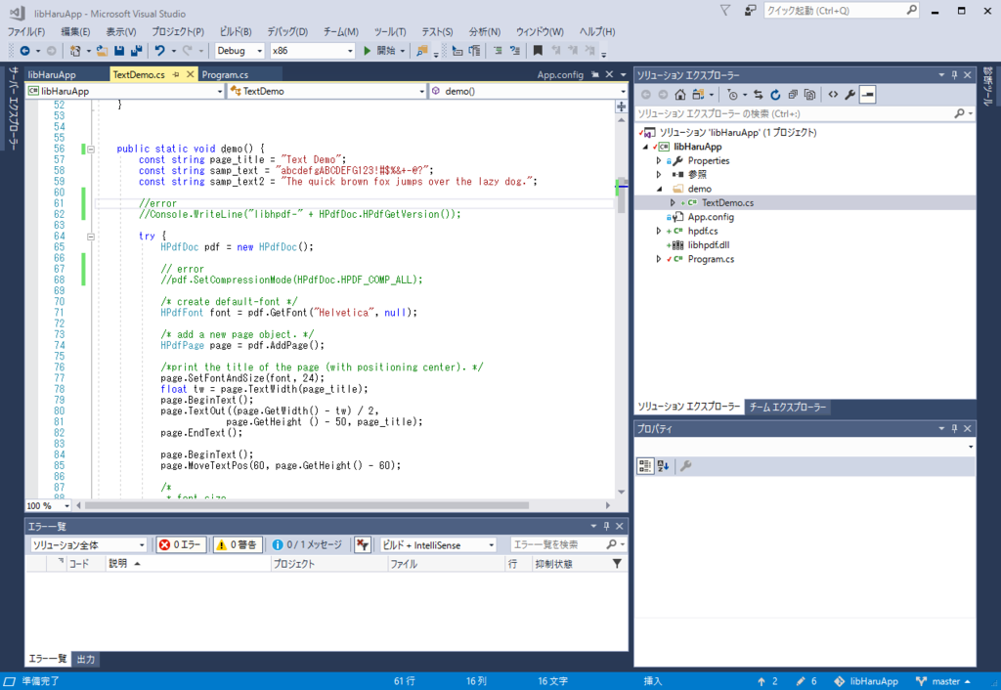1001x690 pixels.
Task: Click the Sync with Active Document icon
Action: (759, 95)
